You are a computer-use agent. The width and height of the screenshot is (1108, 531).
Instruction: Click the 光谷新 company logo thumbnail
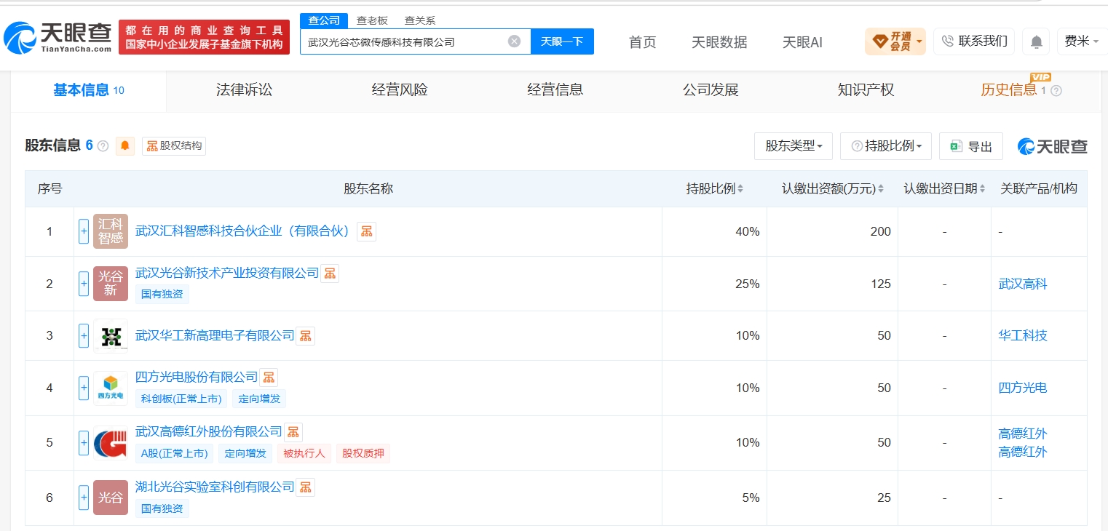click(111, 284)
